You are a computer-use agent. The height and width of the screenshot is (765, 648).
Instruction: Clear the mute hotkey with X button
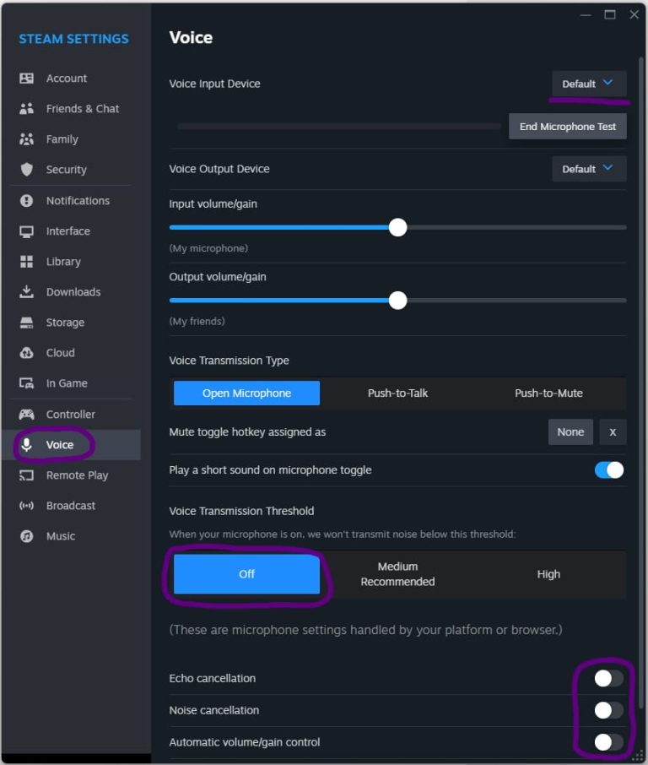tap(613, 431)
